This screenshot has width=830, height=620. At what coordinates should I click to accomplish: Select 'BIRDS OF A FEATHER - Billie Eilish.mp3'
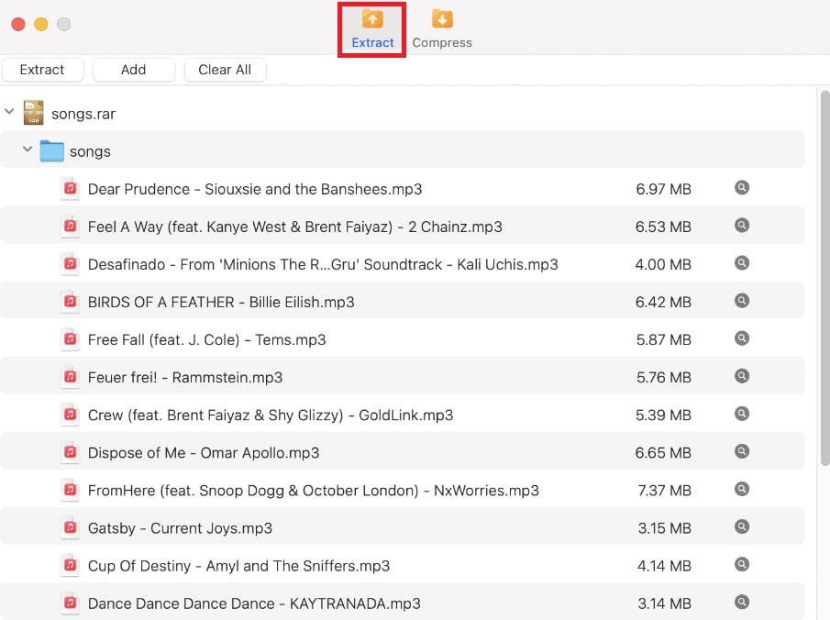(221, 302)
